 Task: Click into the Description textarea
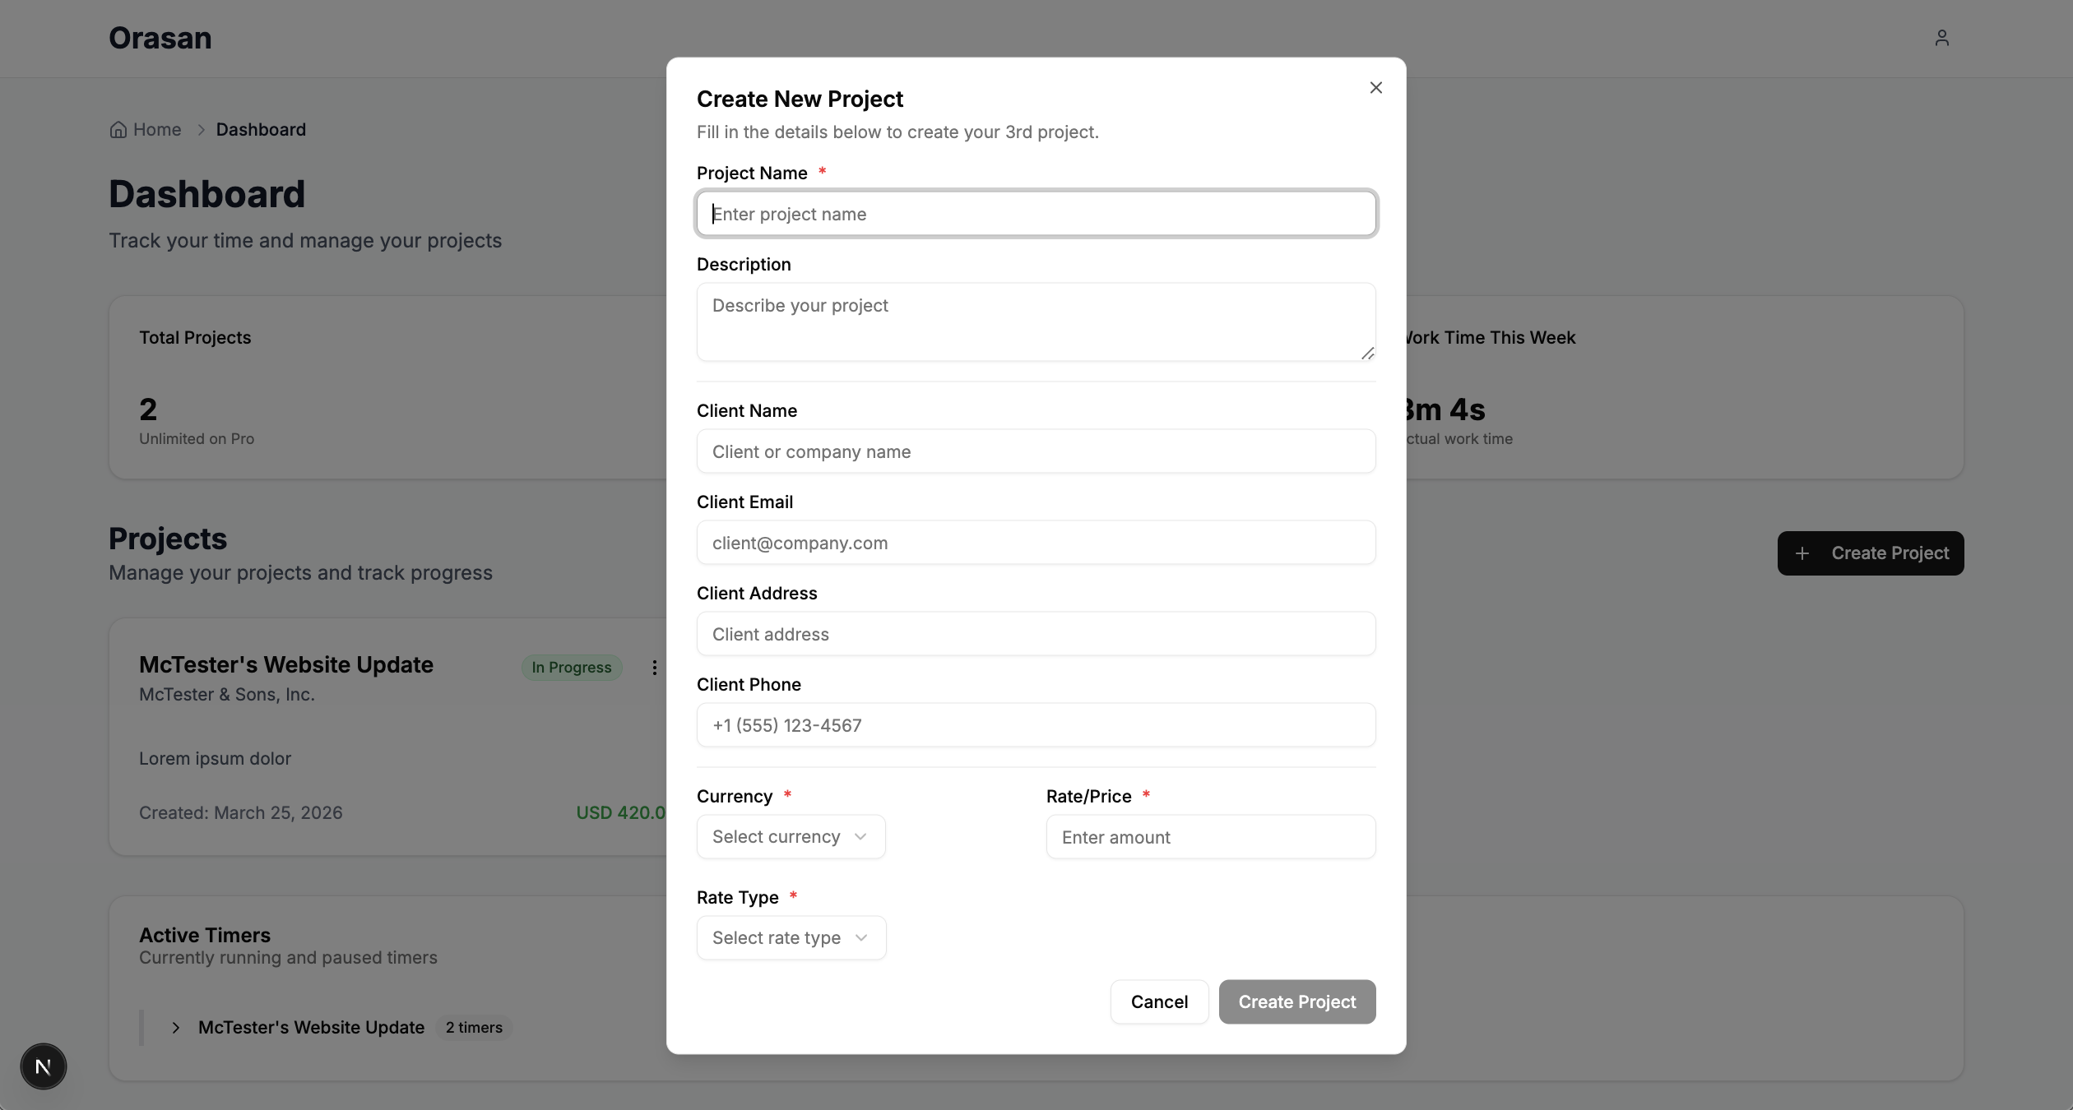tap(1036, 321)
